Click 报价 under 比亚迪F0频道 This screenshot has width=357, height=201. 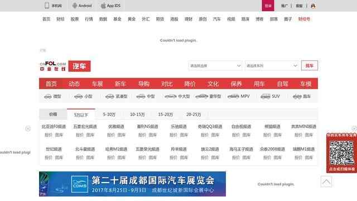(49, 135)
